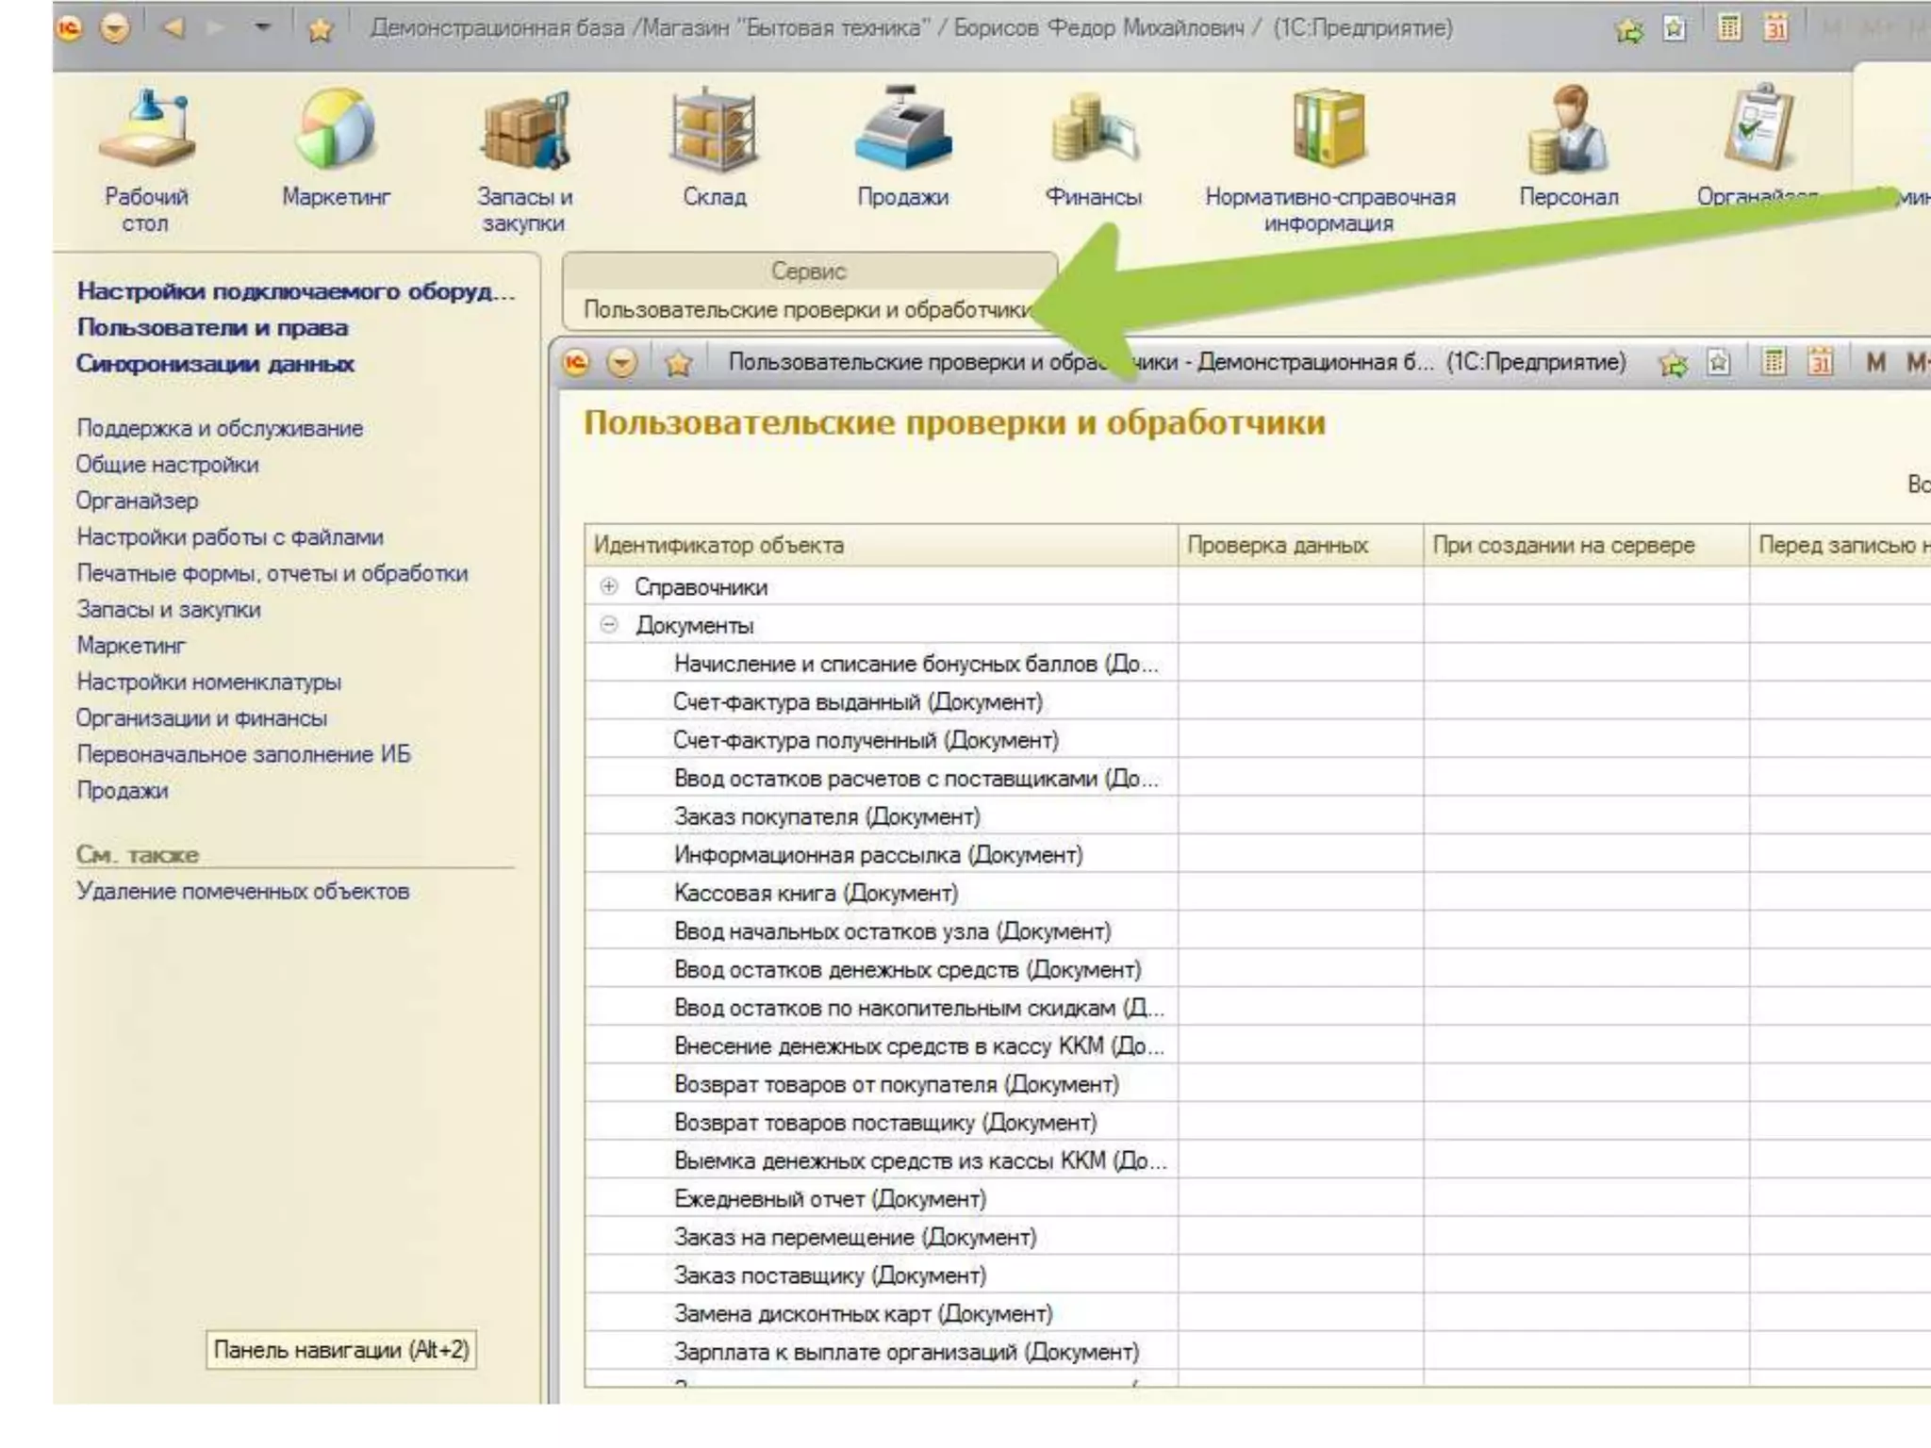Open the calendar icon in inner window toolbar
The height and width of the screenshot is (1448, 1931).
(x=1821, y=362)
